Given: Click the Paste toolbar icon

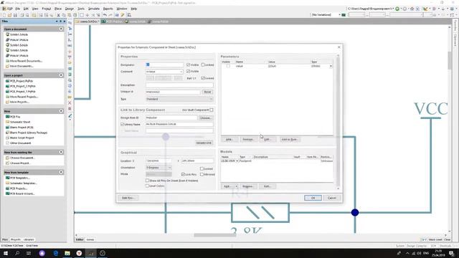Looking at the screenshot, I should tap(70, 15).
